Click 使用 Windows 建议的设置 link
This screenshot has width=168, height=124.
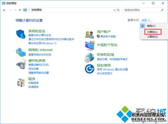click(x=112, y=69)
